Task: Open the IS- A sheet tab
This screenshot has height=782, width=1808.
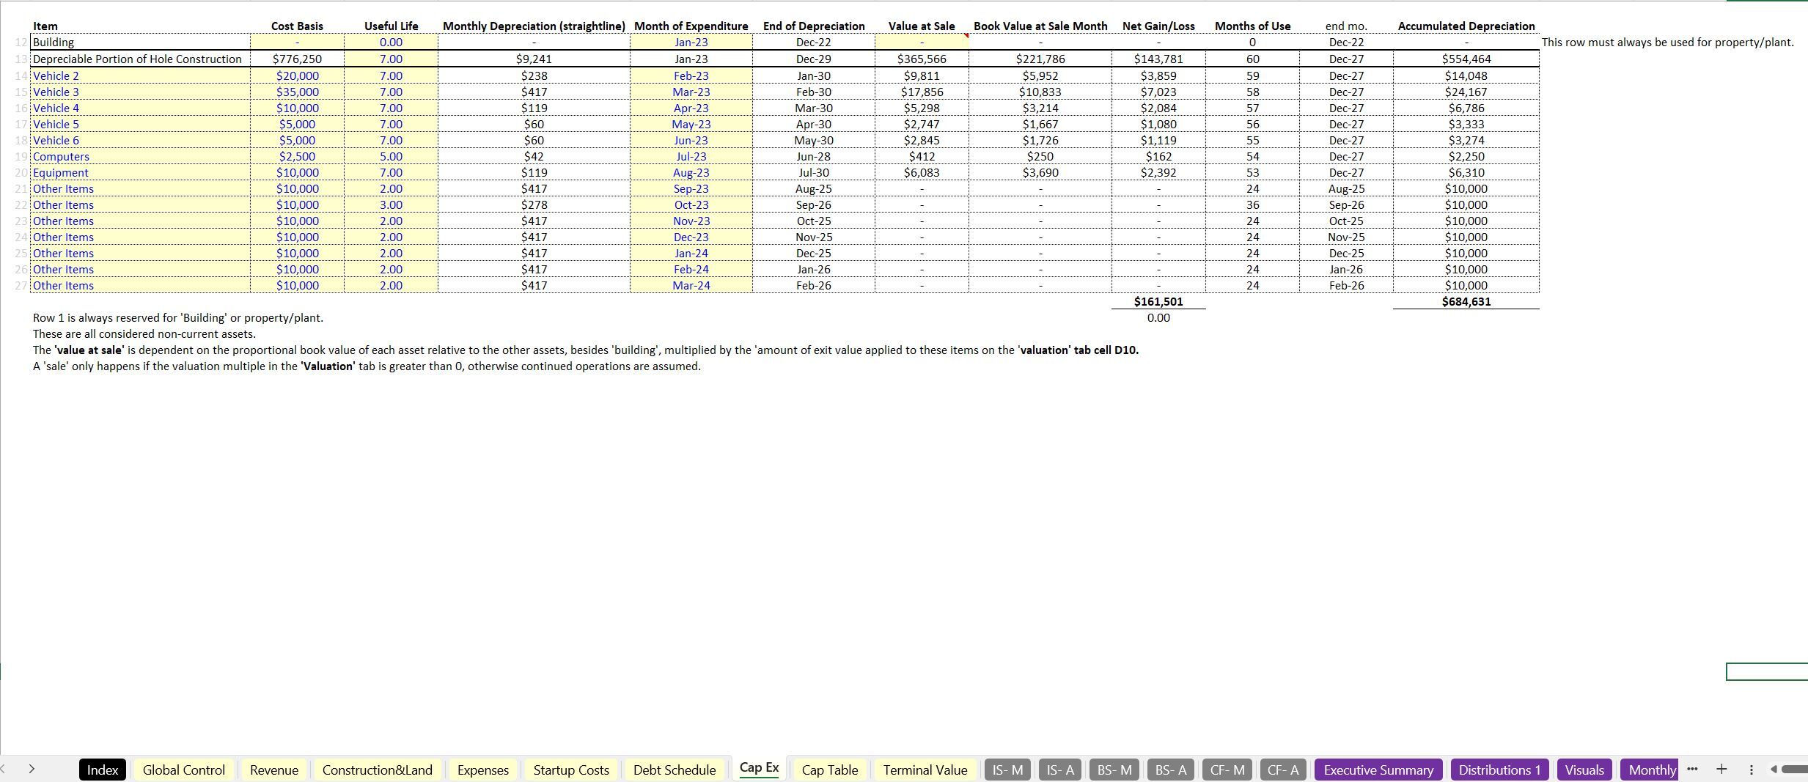Action: (x=1060, y=770)
